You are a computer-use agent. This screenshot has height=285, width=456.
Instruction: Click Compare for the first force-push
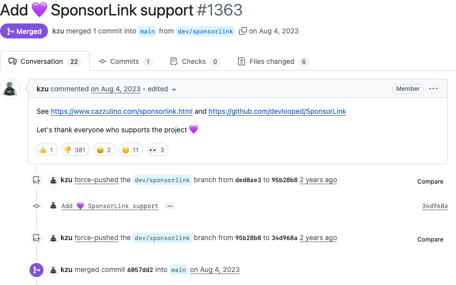click(430, 182)
